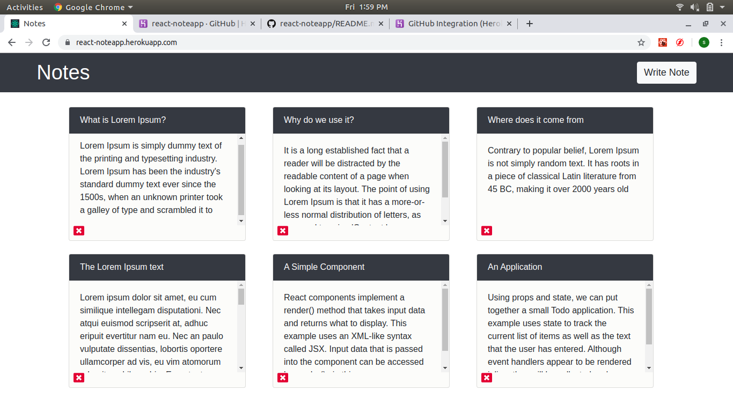
Task: Open the Google Chrome app menu dropdown
Action: pyautogui.click(x=93, y=7)
